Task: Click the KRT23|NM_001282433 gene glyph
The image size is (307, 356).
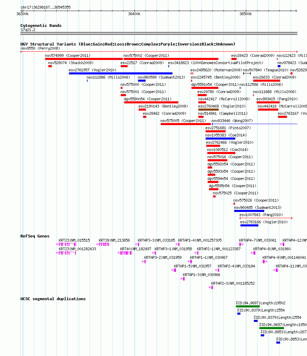Action: tap(66, 253)
